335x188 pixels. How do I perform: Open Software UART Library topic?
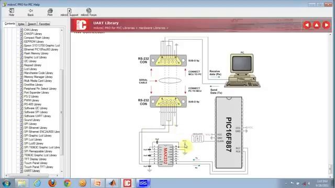37,116
